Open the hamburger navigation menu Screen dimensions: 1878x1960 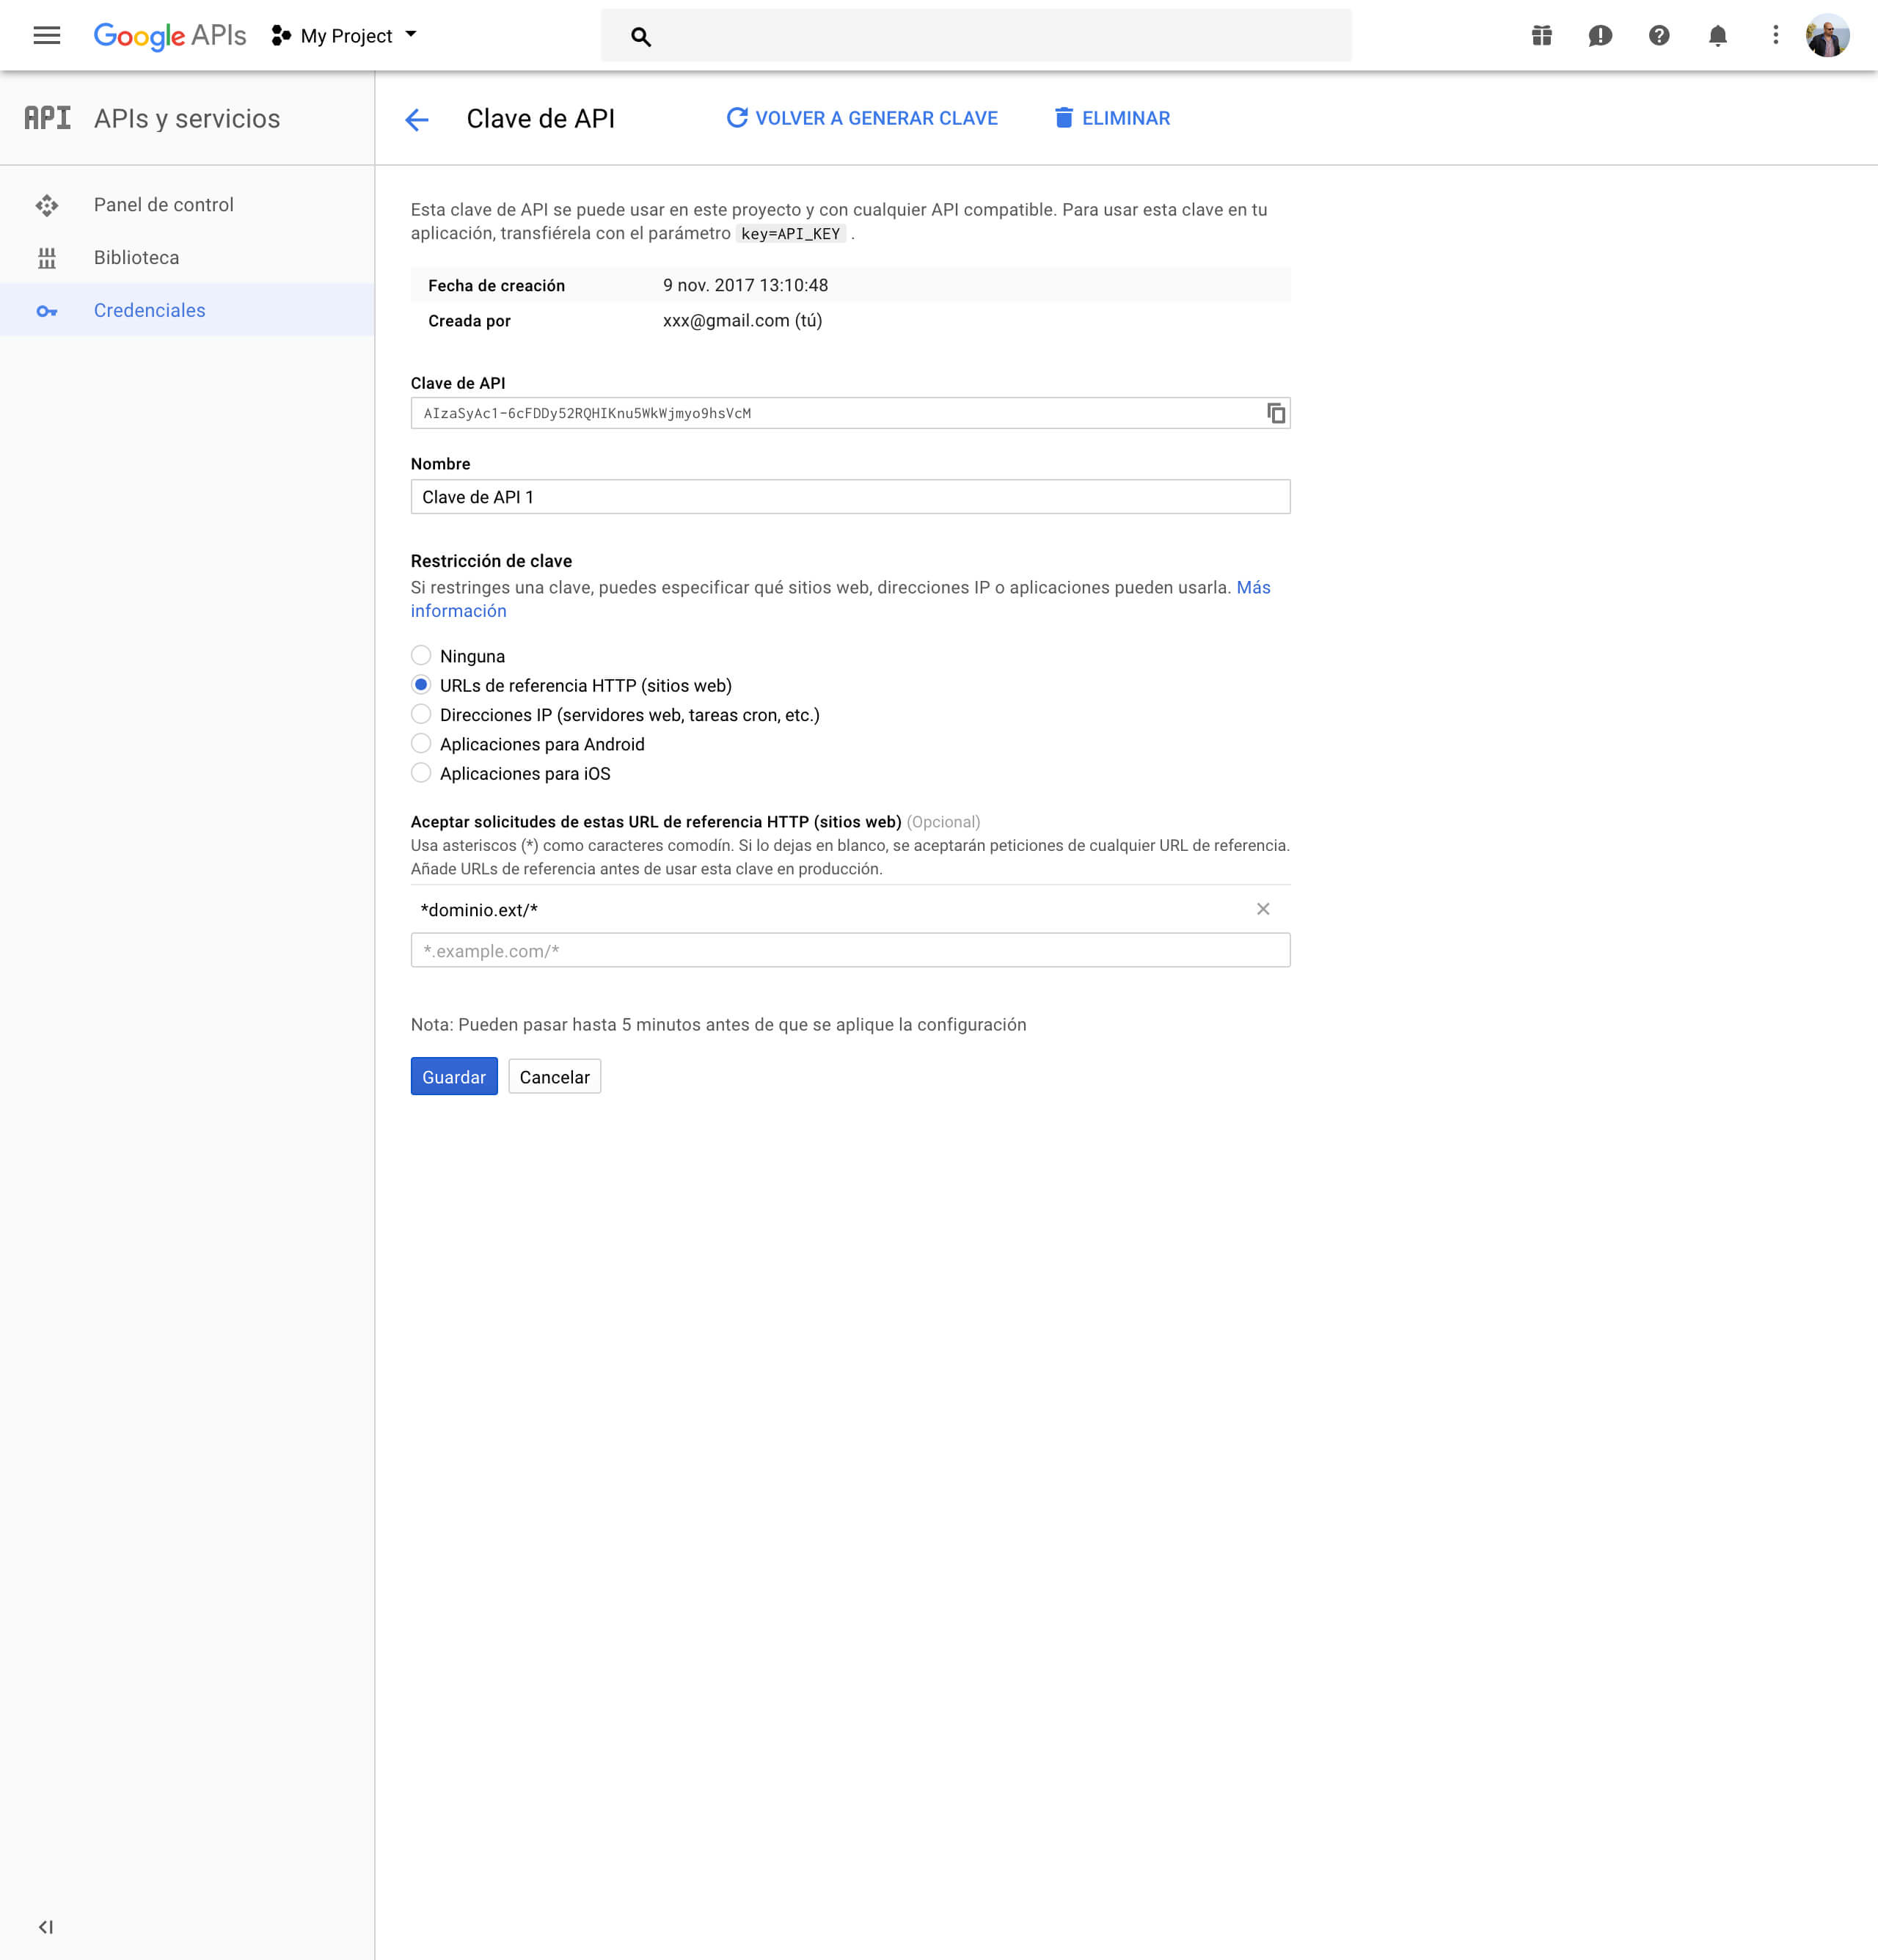46,36
